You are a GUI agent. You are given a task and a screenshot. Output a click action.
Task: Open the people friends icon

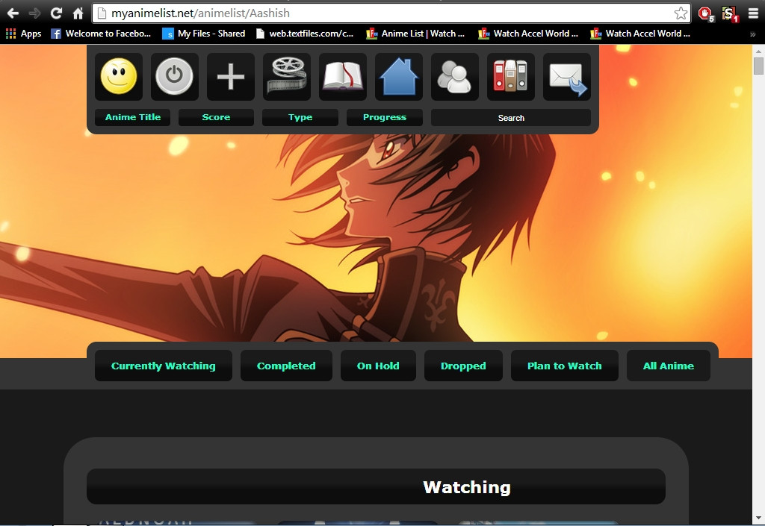coord(455,77)
